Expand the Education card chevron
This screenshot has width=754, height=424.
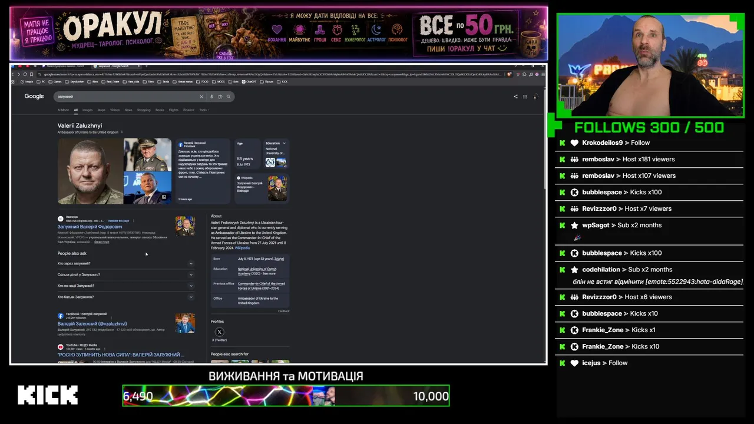tap(284, 143)
